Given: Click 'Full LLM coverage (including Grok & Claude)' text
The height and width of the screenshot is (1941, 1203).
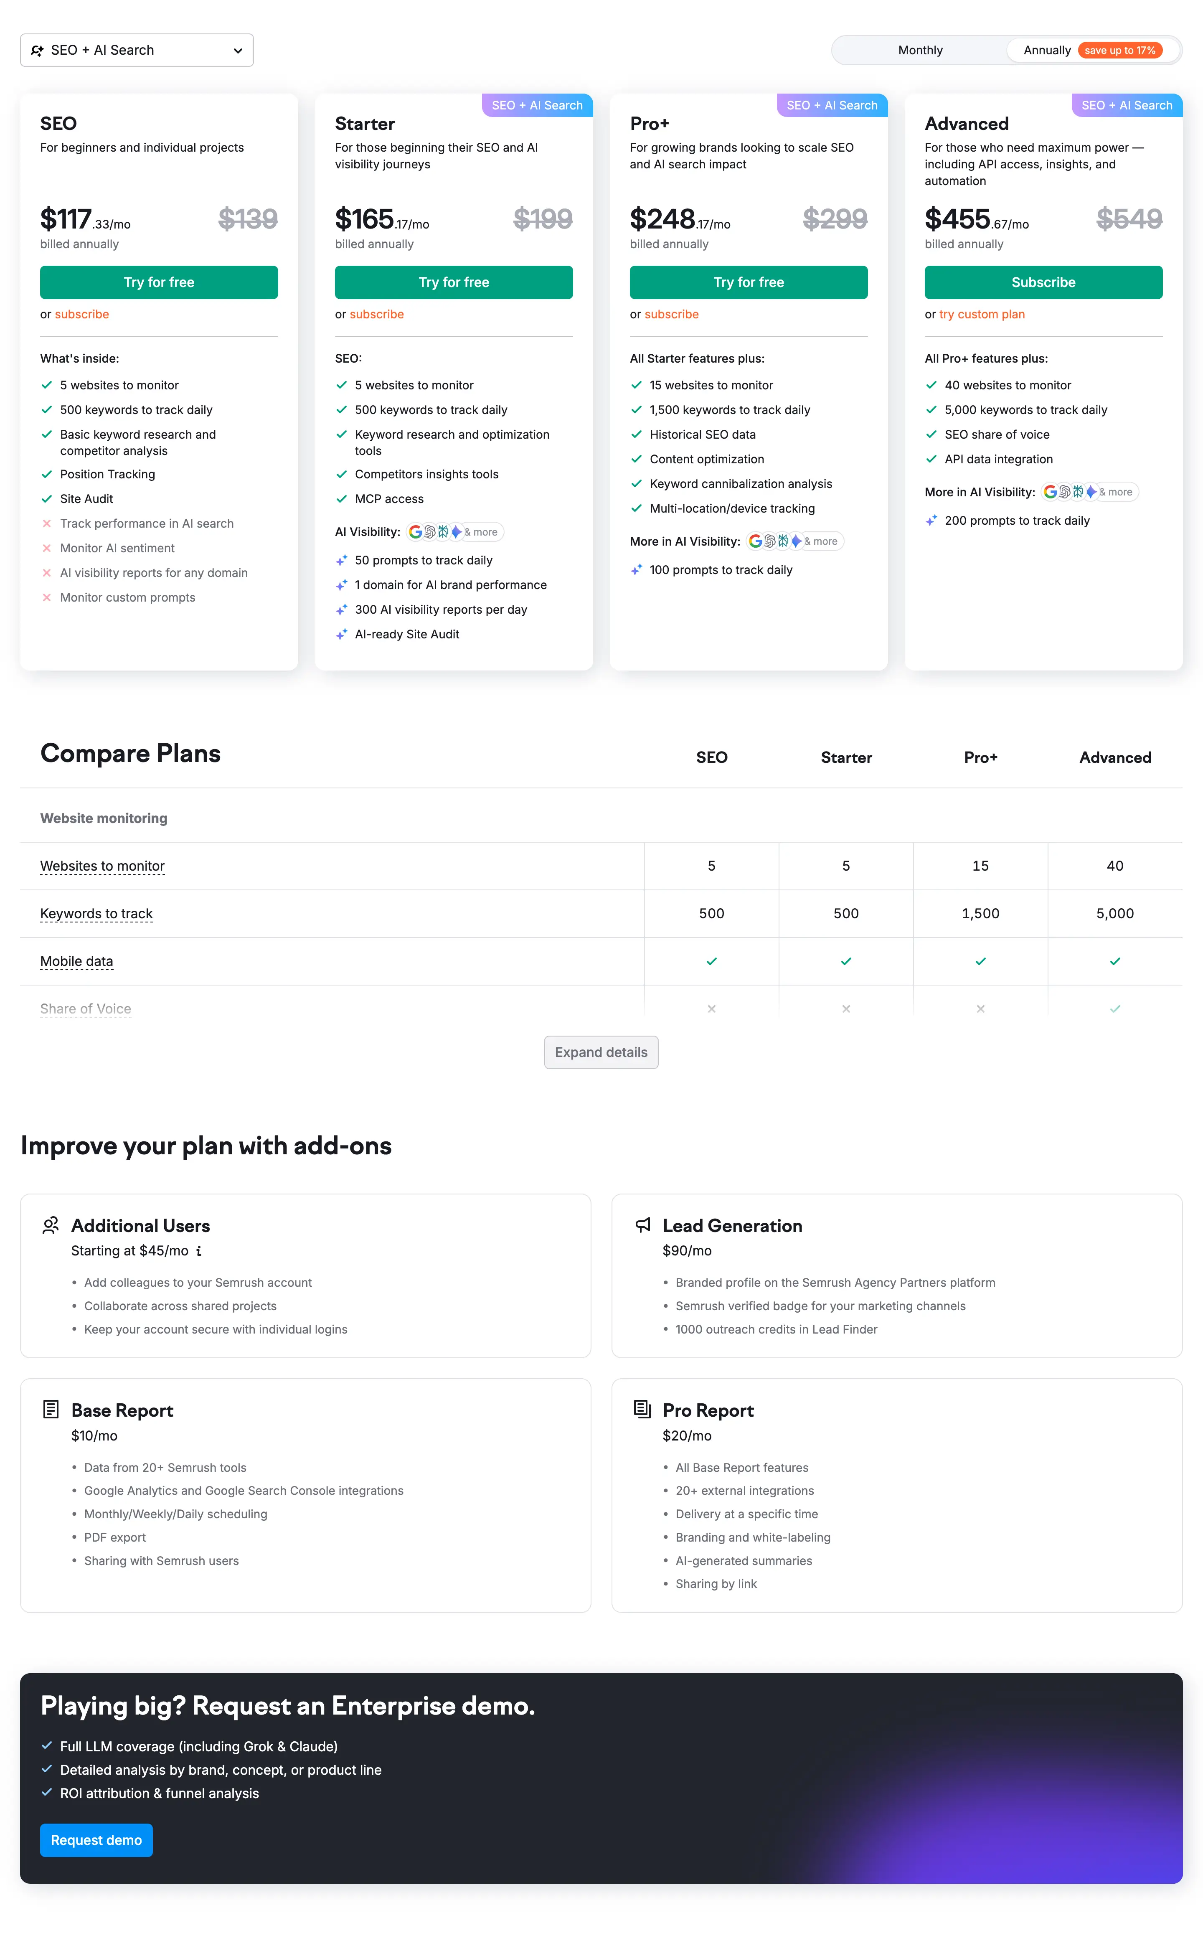Looking at the screenshot, I should [199, 1747].
